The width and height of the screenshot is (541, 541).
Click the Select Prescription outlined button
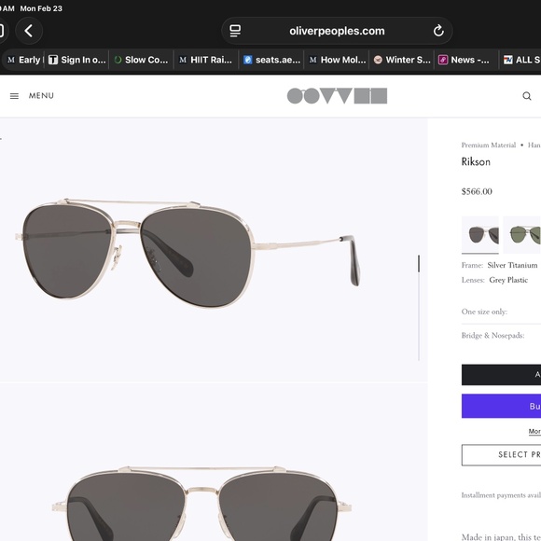tap(501, 455)
